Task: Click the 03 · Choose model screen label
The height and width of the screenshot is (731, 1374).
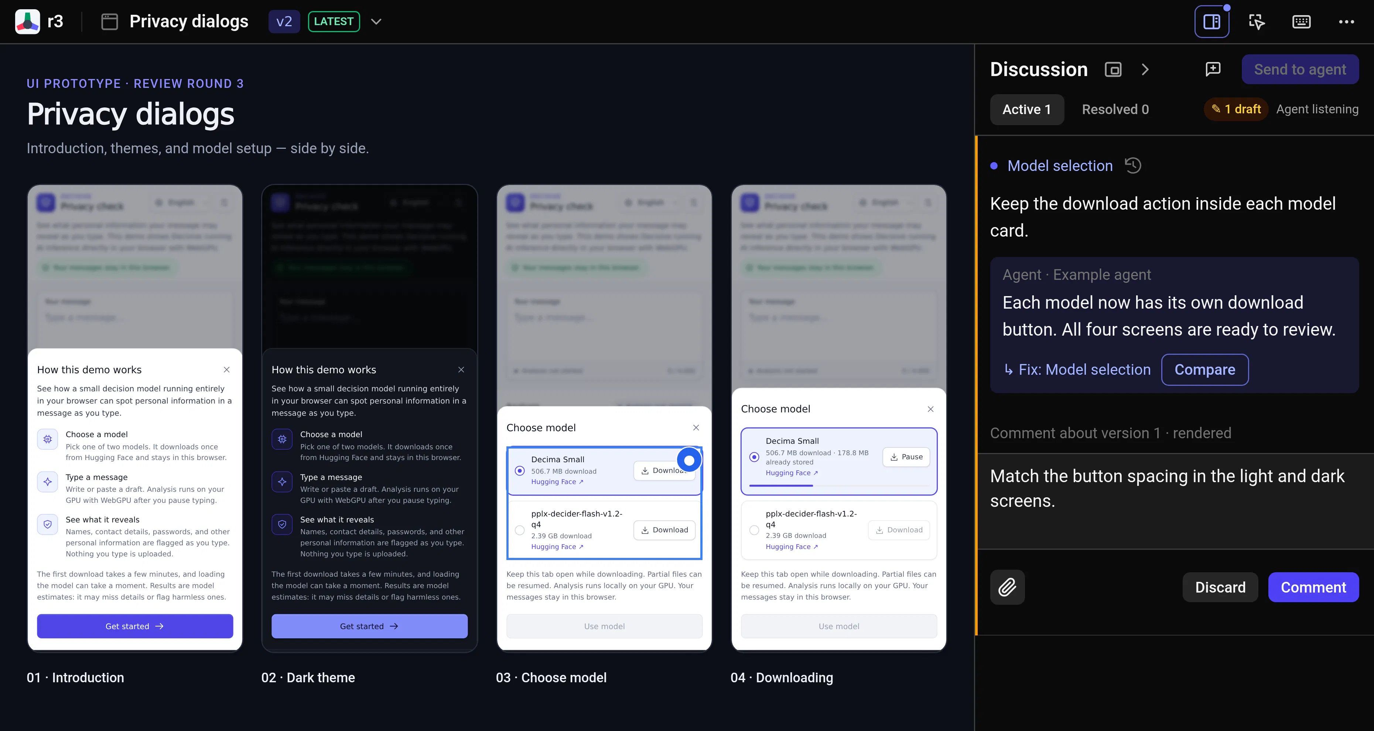Action: tap(551, 678)
